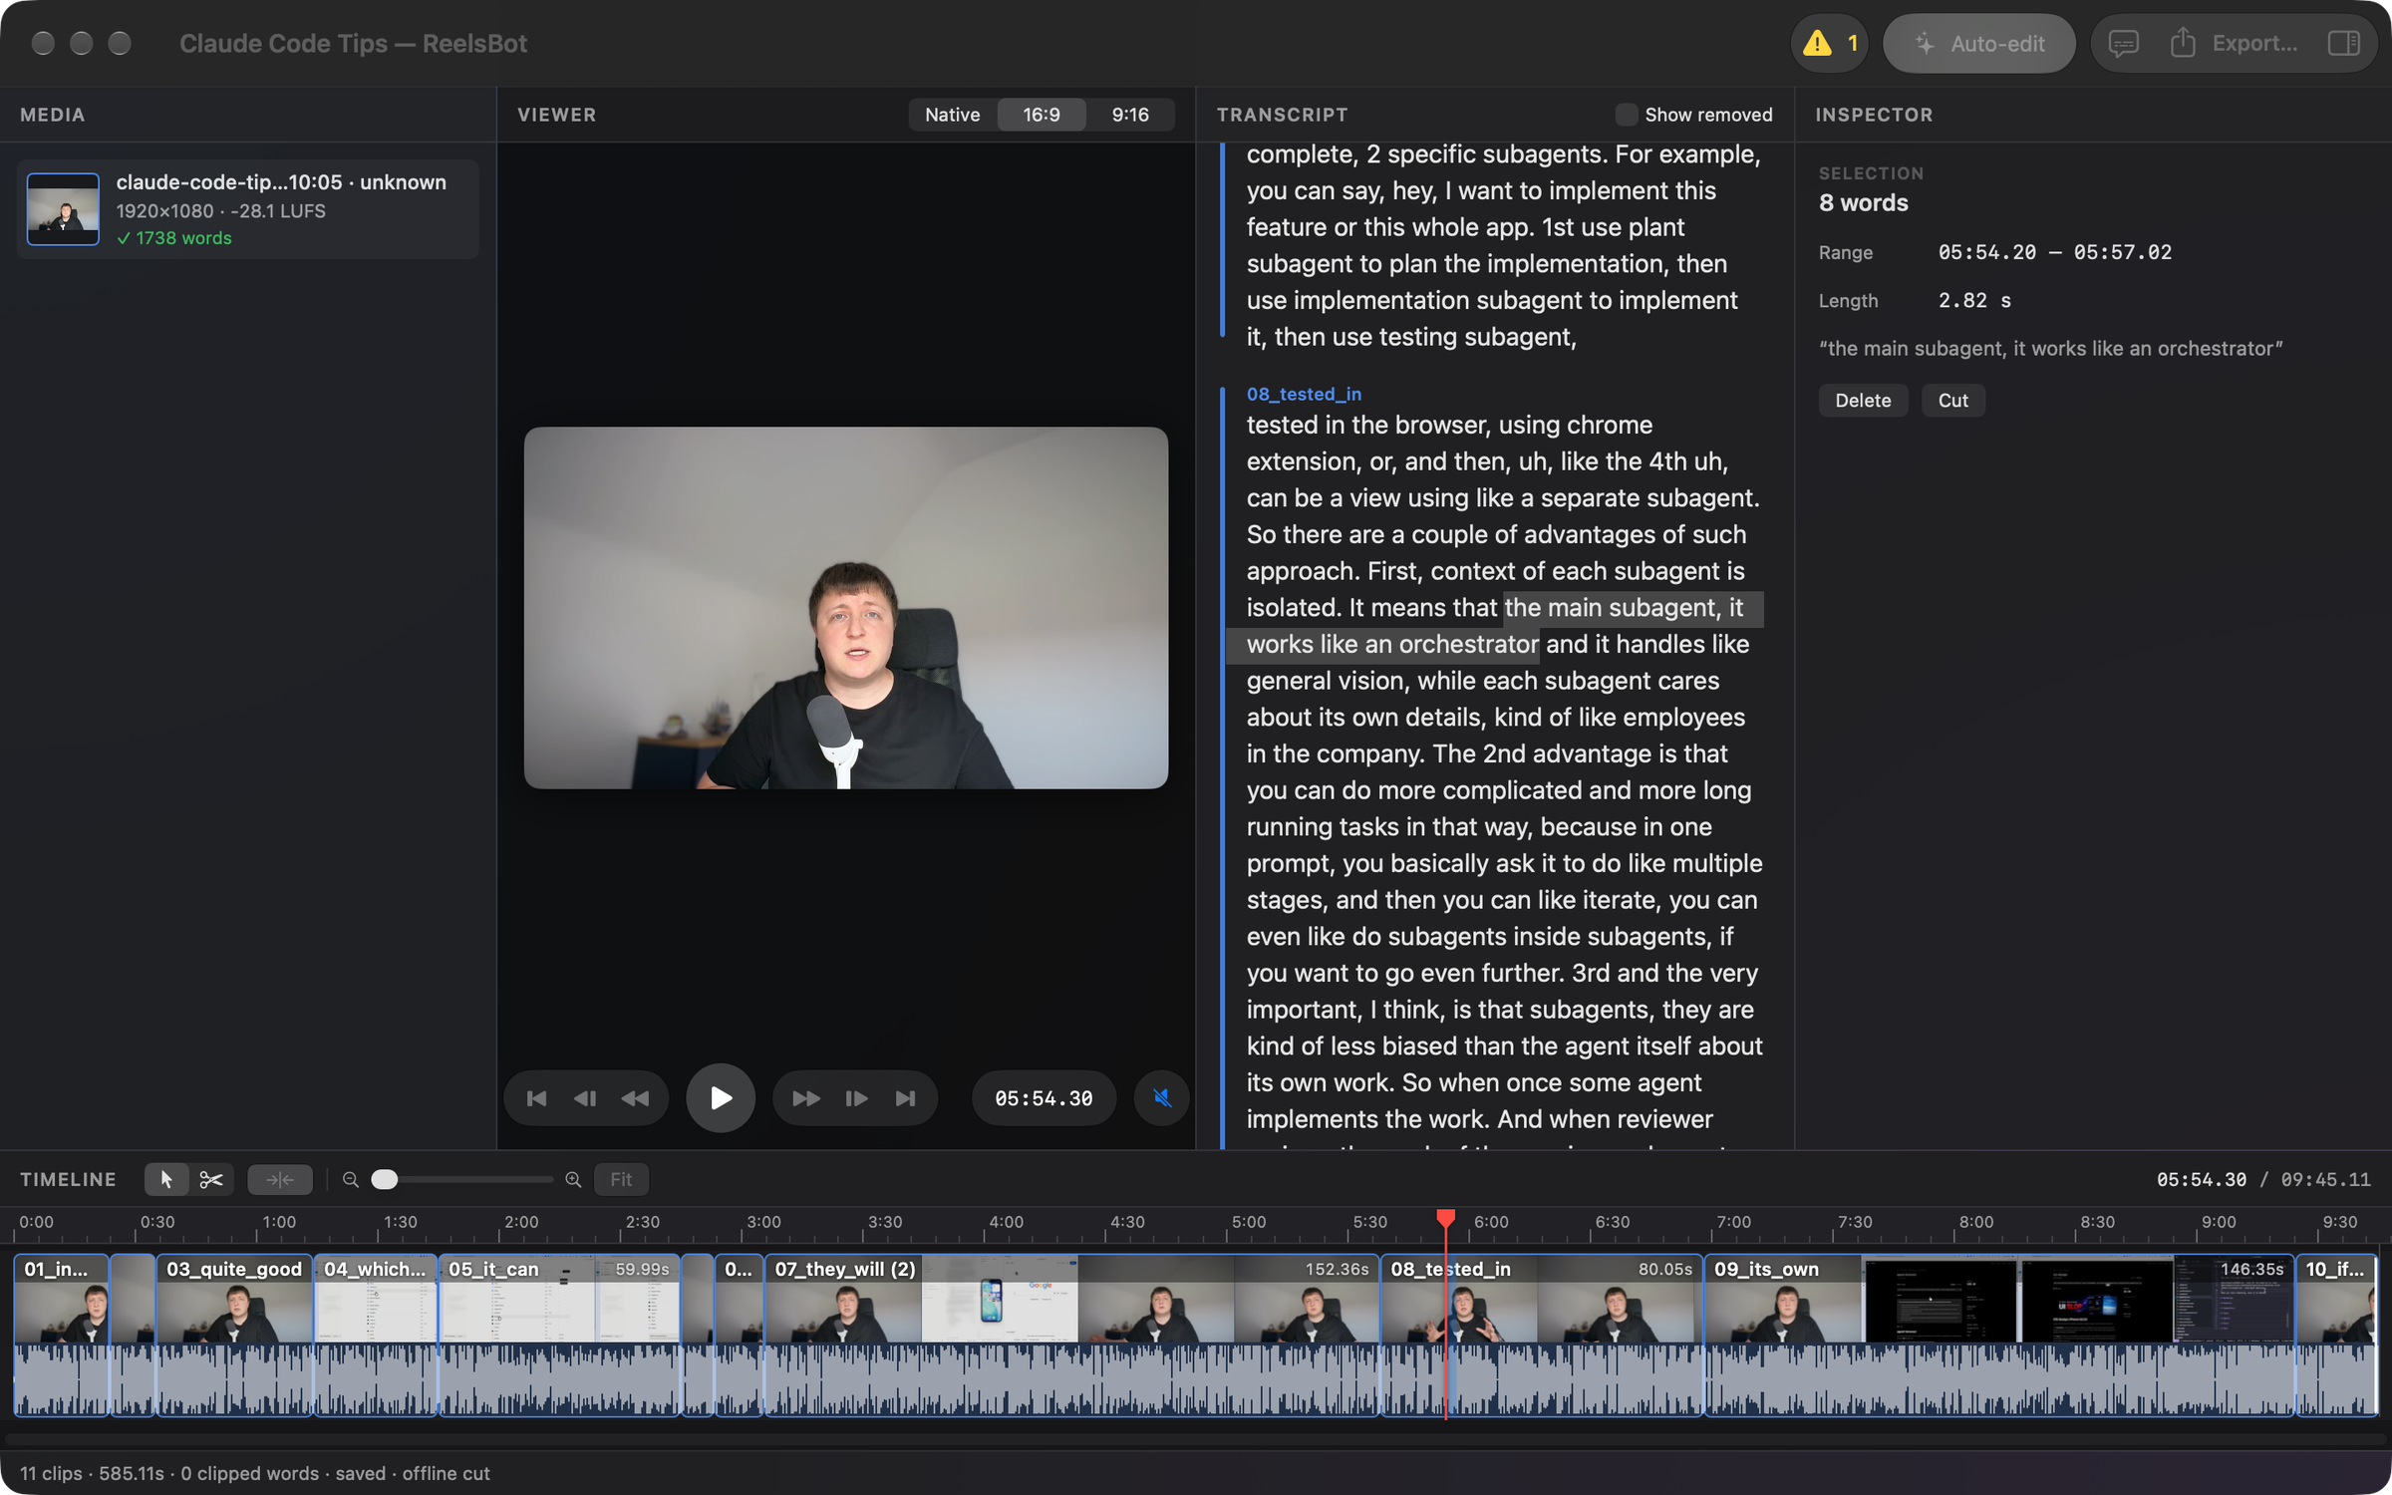Select the 05_it_can clip

pos(559,1336)
